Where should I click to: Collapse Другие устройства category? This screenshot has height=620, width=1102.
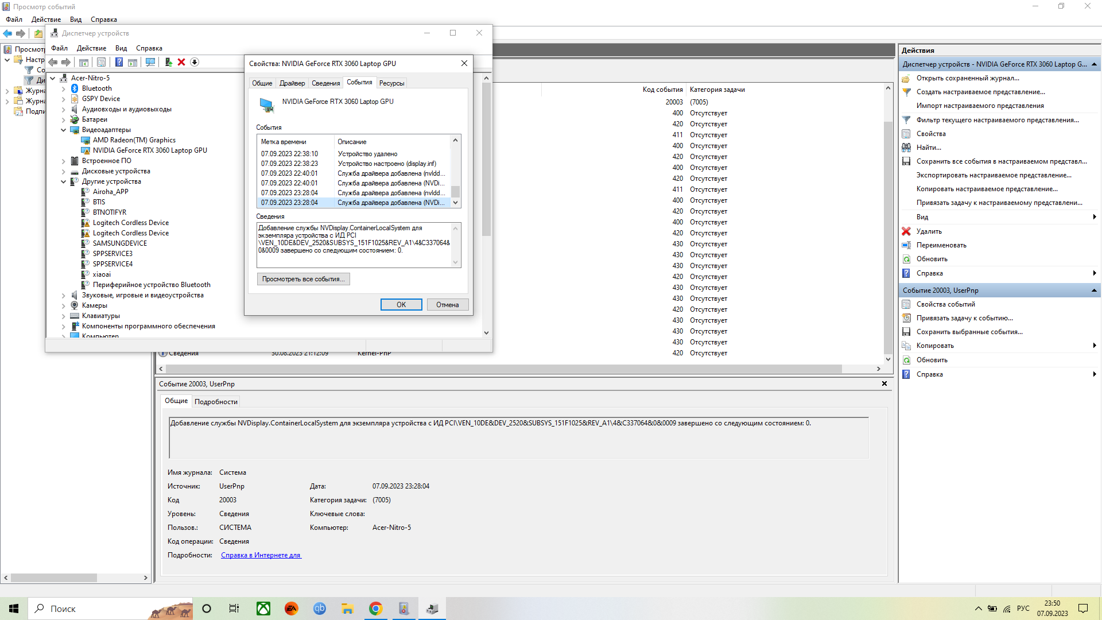(x=64, y=181)
